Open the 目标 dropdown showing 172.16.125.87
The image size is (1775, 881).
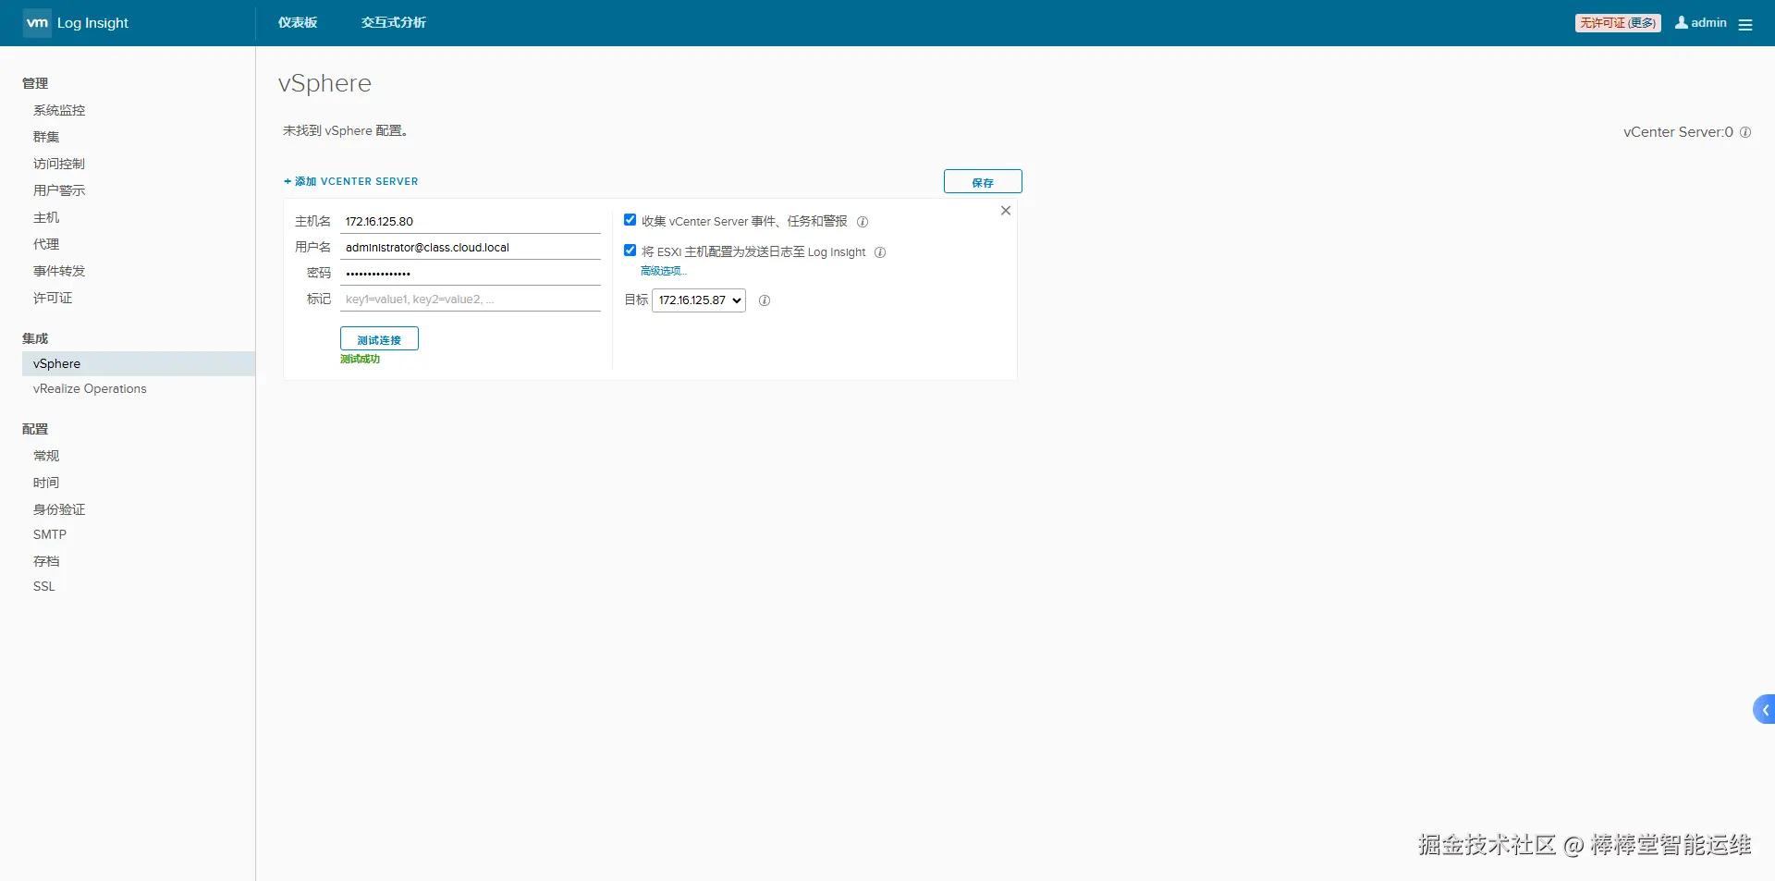coord(699,300)
